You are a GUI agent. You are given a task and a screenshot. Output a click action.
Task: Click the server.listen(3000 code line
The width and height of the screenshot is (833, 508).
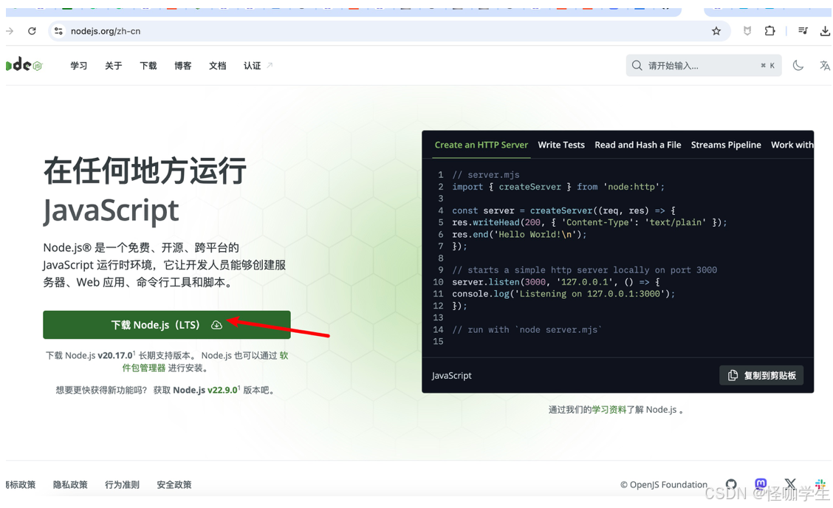point(555,281)
